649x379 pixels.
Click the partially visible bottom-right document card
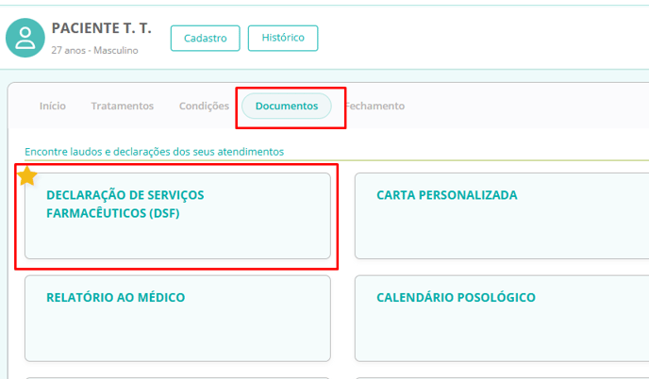pos(501,377)
